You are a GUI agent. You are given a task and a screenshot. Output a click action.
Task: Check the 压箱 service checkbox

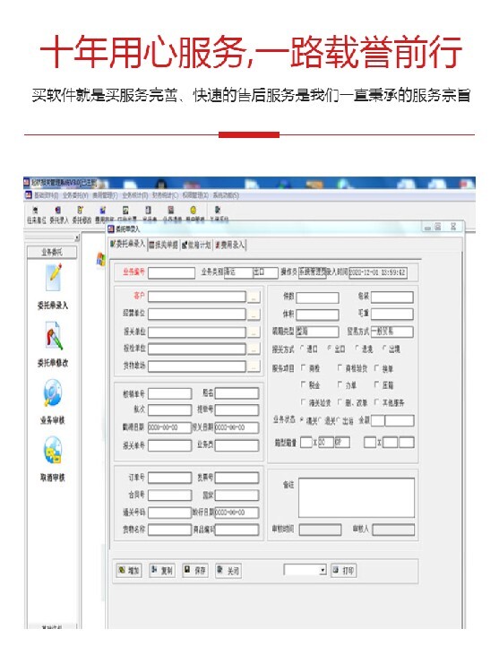click(x=377, y=384)
